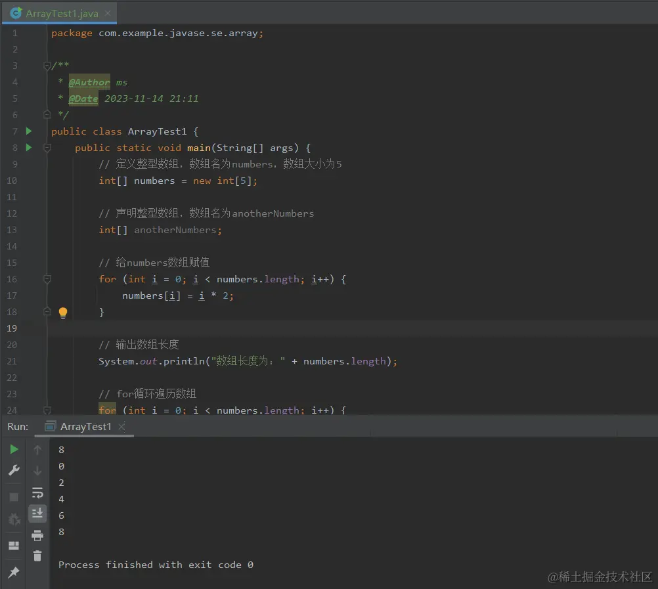Viewport: 658px width, 589px height.
Task: Click the string "数组长度为：" on line 21
Action: 248,361
